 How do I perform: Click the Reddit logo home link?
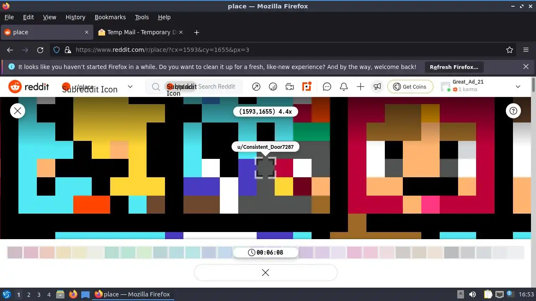pyautogui.click(x=29, y=87)
